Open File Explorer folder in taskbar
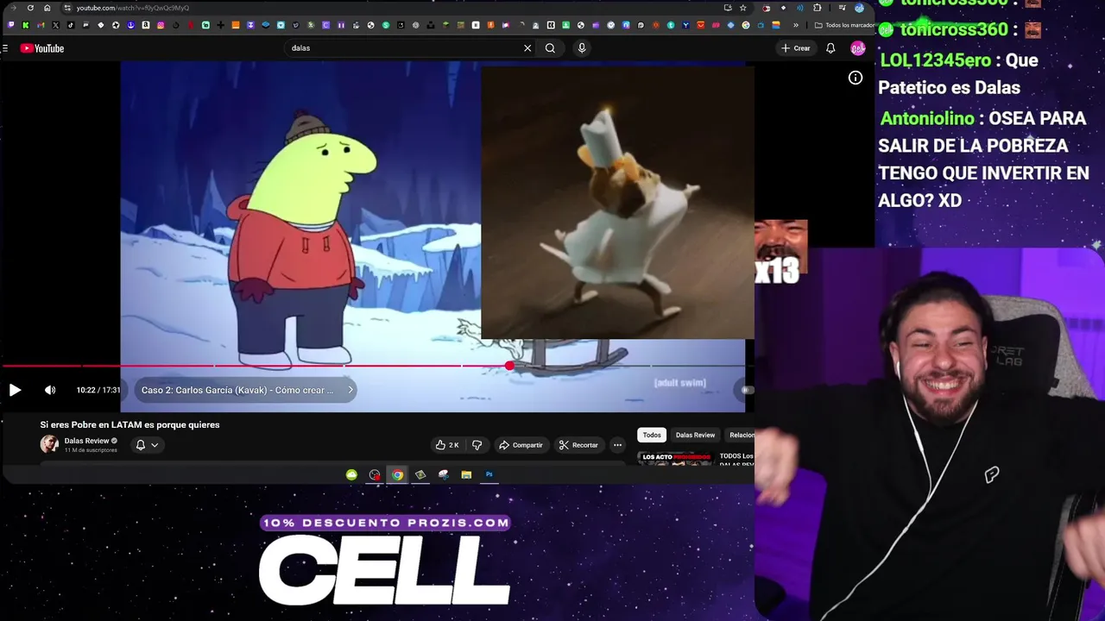Image resolution: width=1105 pixels, height=621 pixels. click(466, 474)
